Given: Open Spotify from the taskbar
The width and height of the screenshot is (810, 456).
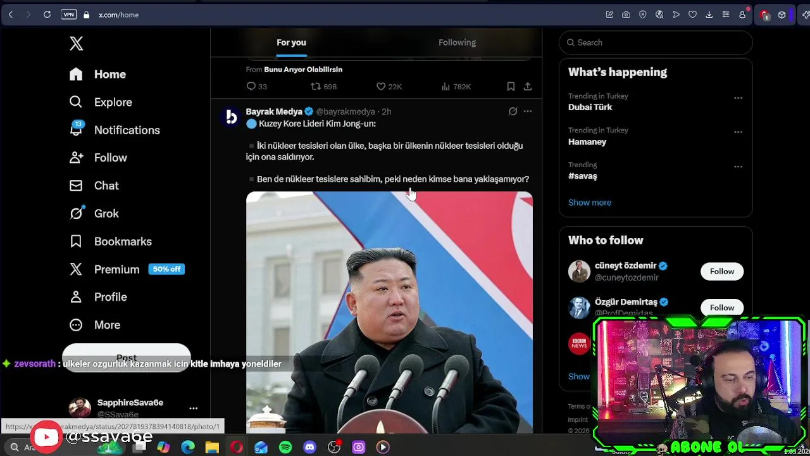Looking at the screenshot, I should click(x=285, y=447).
